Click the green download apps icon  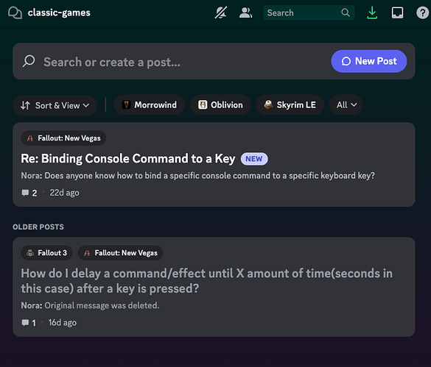(x=372, y=13)
